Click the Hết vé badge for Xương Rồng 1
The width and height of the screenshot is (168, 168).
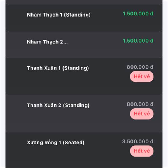click(142, 151)
